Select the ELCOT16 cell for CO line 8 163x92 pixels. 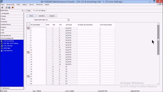(71, 45)
